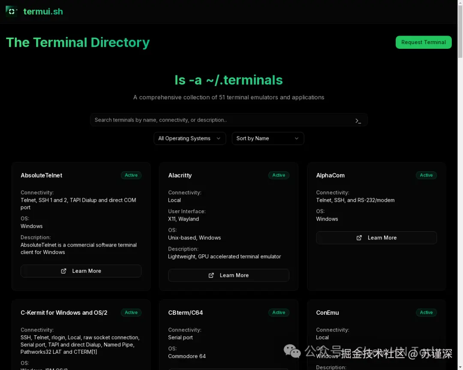This screenshot has height=370, width=463.
Task: Open the Sort by Name dropdown
Action: tap(268, 138)
